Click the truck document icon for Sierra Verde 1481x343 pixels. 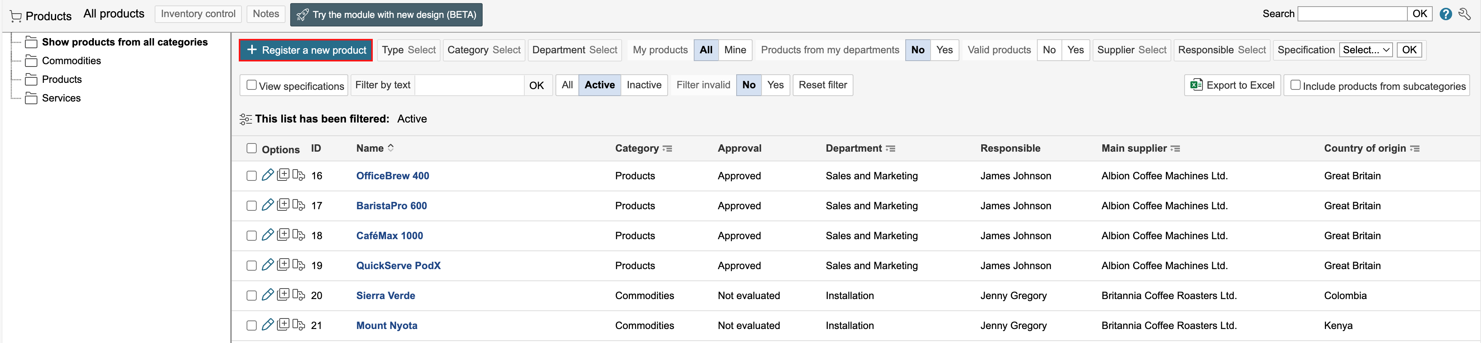[x=298, y=294]
